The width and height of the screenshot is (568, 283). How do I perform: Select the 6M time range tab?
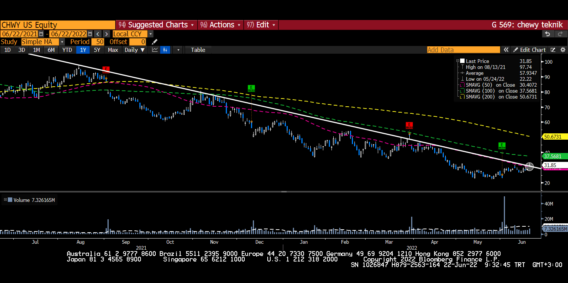51,50
